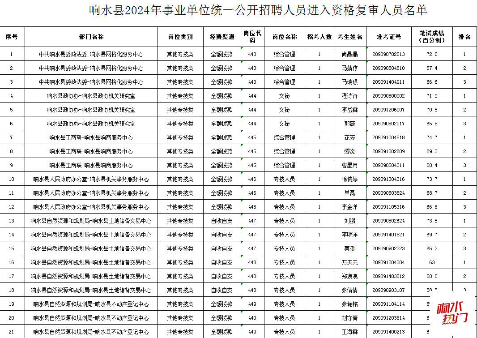This screenshot has height=338, width=477.
Task: Click candidate name 刘守青
Action: [350, 318]
